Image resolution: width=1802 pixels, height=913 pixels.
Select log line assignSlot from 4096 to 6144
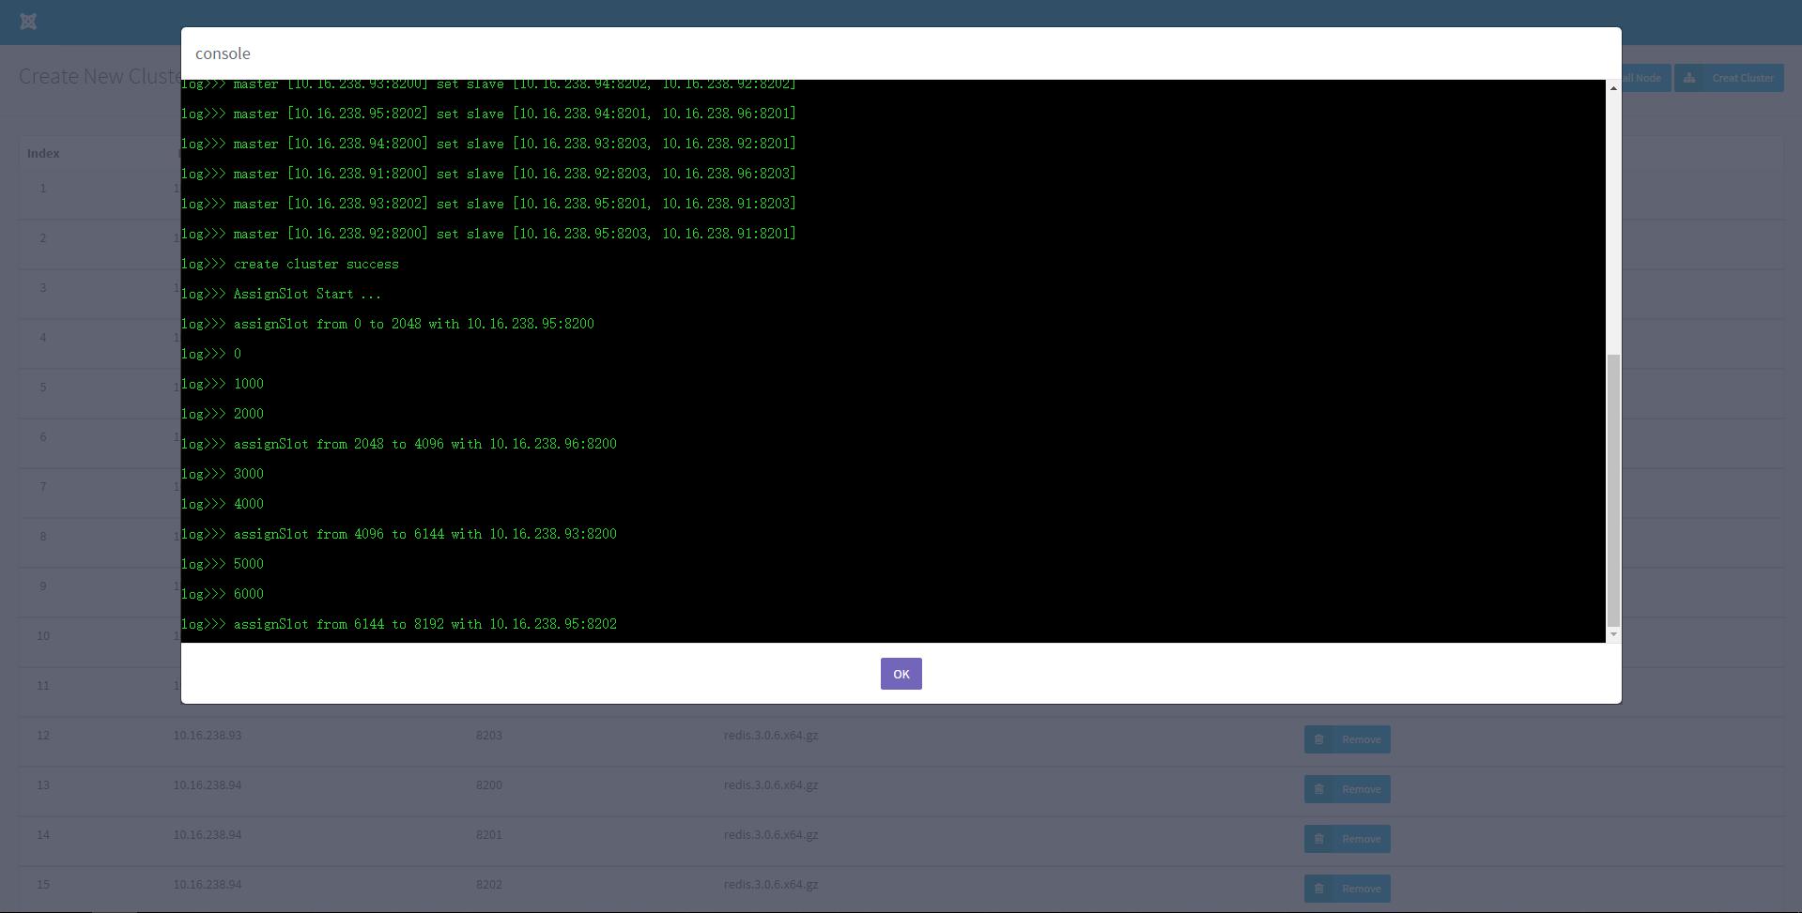(399, 534)
